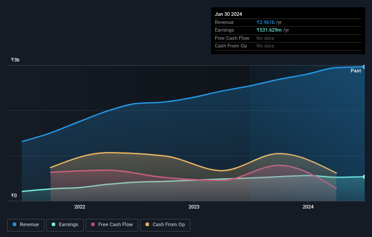Viewport: 372px width, 237px height.
Task: Click the Free Cash Flow tooltip row label
Action: (x=232, y=38)
